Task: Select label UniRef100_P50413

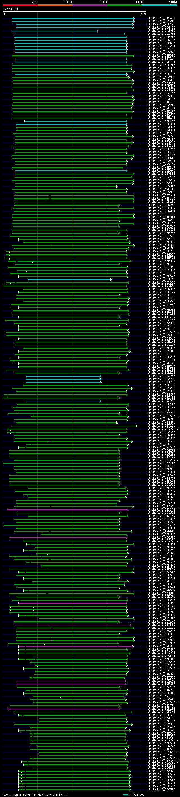Action: coord(161,699)
